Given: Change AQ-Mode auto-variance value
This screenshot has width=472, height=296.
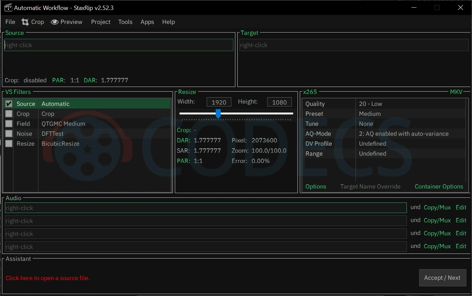Looking at the screenshot, I should click(404, 134).
